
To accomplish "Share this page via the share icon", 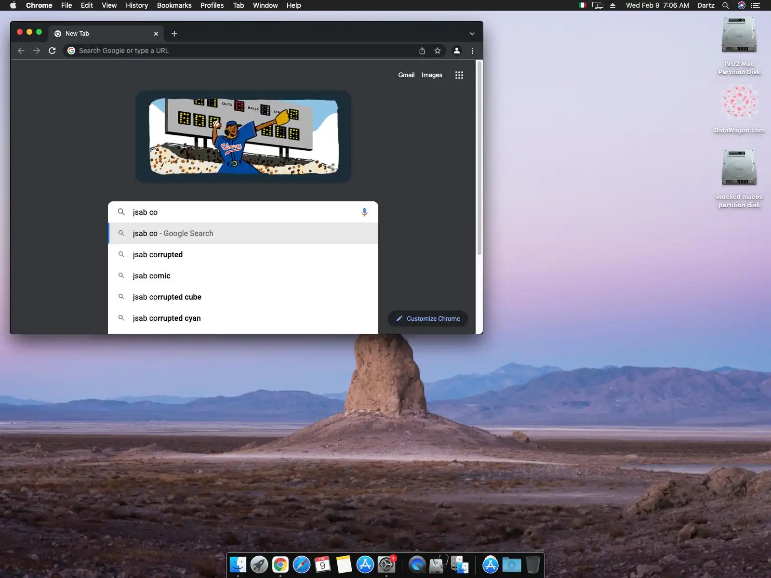I will click(x=422, y=51).
